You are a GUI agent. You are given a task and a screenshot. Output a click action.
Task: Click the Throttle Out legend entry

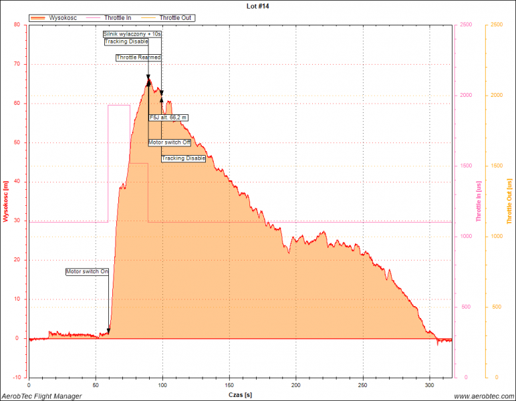[176, 17]
